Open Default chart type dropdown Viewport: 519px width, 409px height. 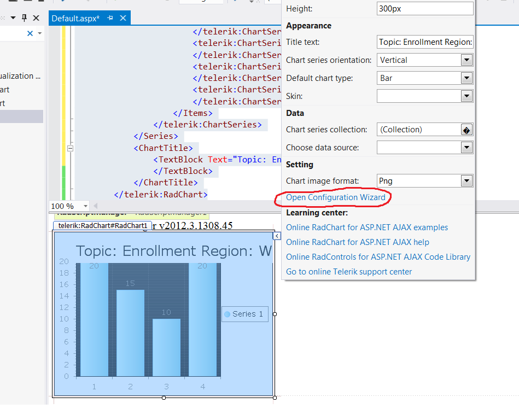(466, 78)
